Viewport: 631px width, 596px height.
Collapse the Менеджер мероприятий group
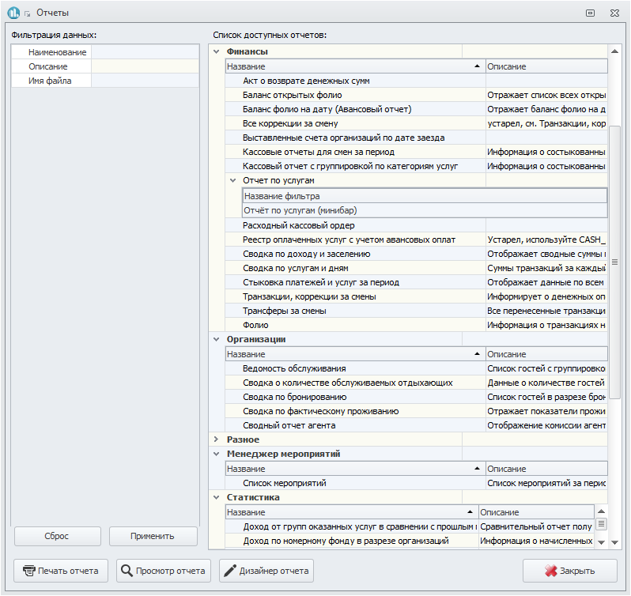(216, 454)
